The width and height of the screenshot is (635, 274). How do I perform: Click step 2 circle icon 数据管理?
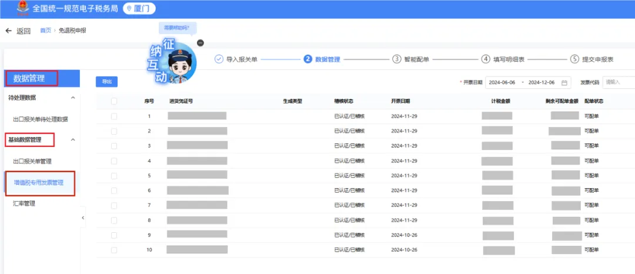[308, 59]
